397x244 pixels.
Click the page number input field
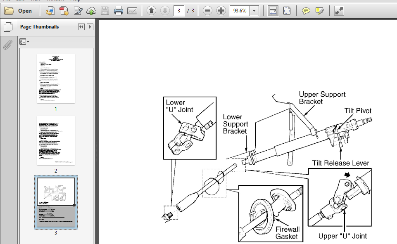tap(179, 11)
